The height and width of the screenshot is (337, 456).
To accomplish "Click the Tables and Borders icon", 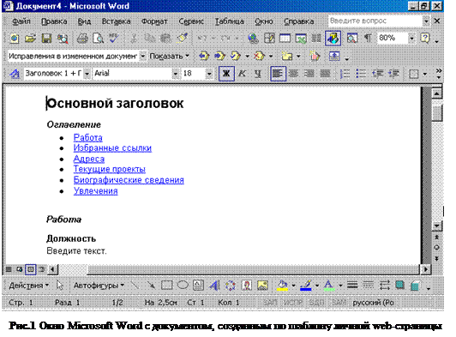I will [269, 39].
